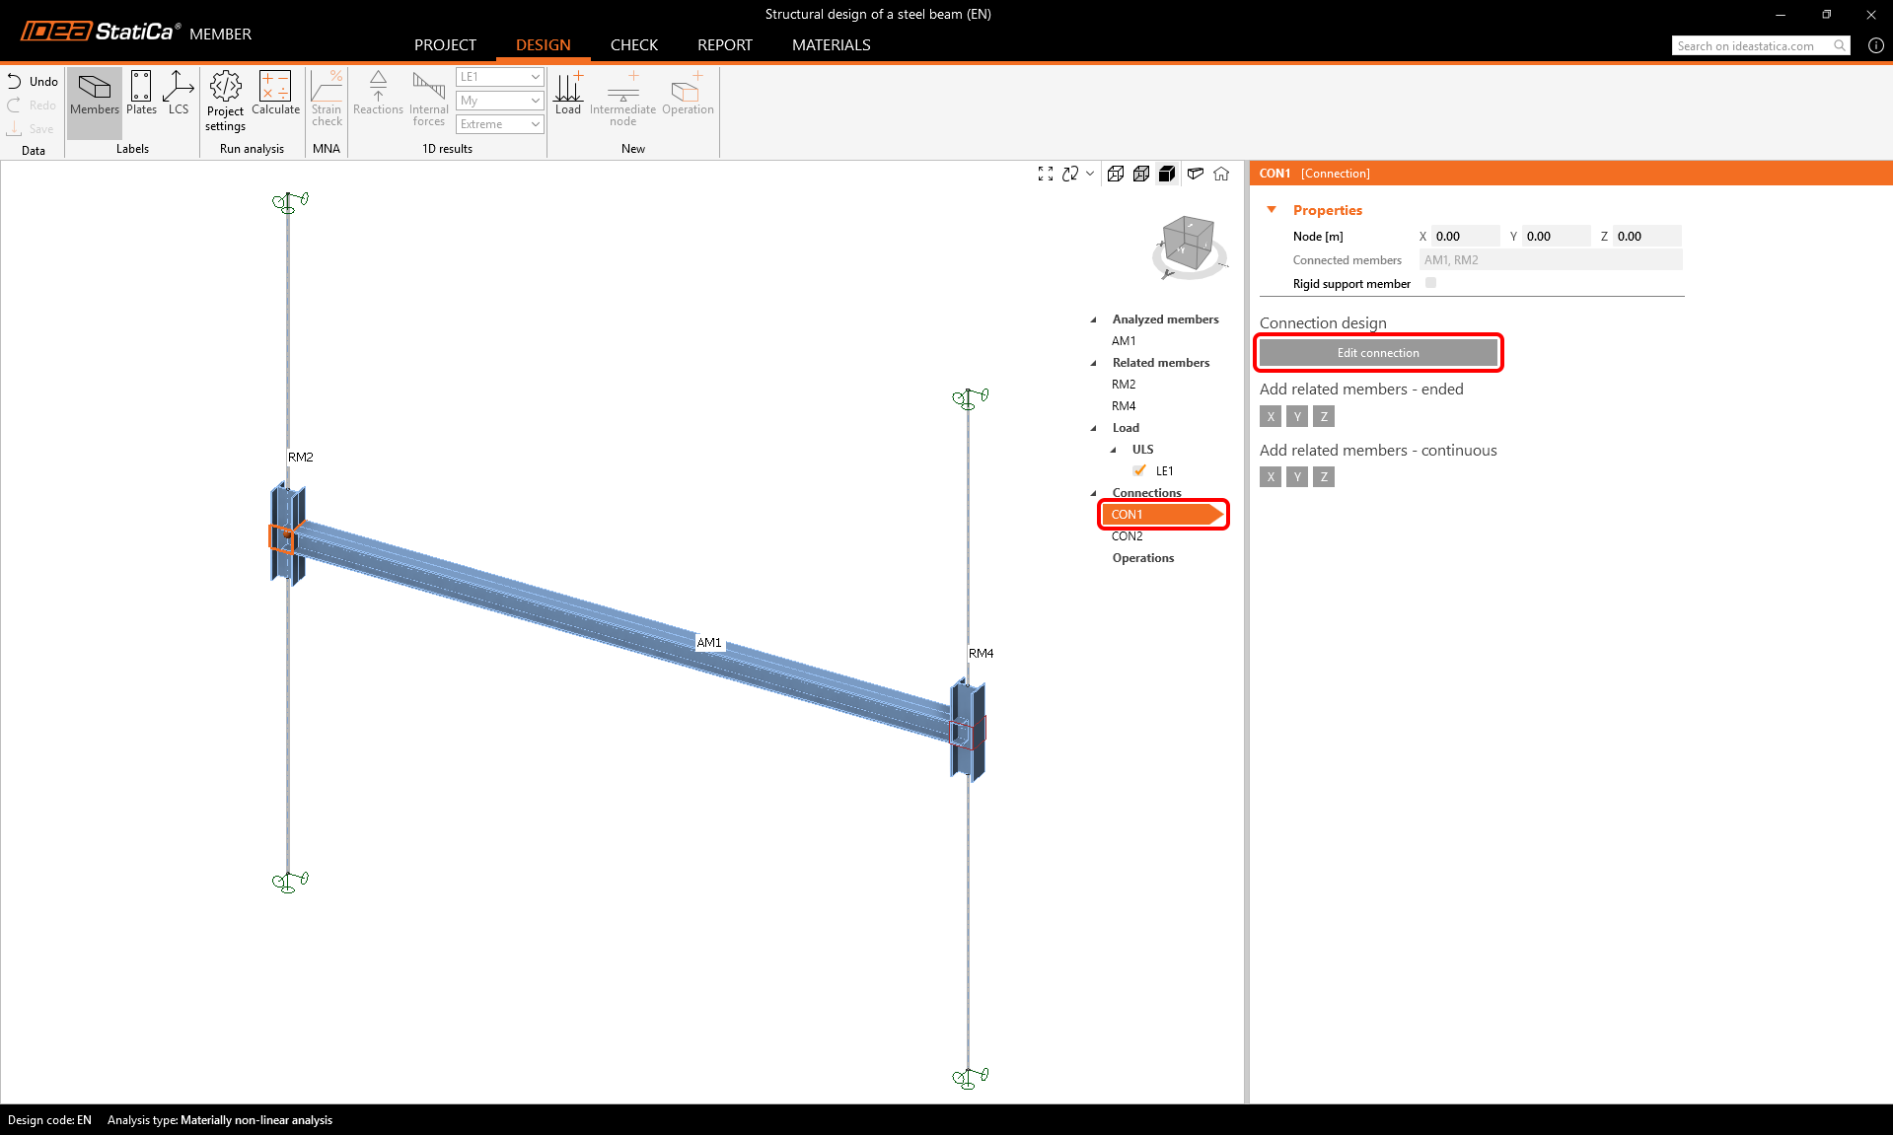This screenshot has height=1135, width=1893.
Task: Click the home view icon
Action: (x=1221, y=175)
